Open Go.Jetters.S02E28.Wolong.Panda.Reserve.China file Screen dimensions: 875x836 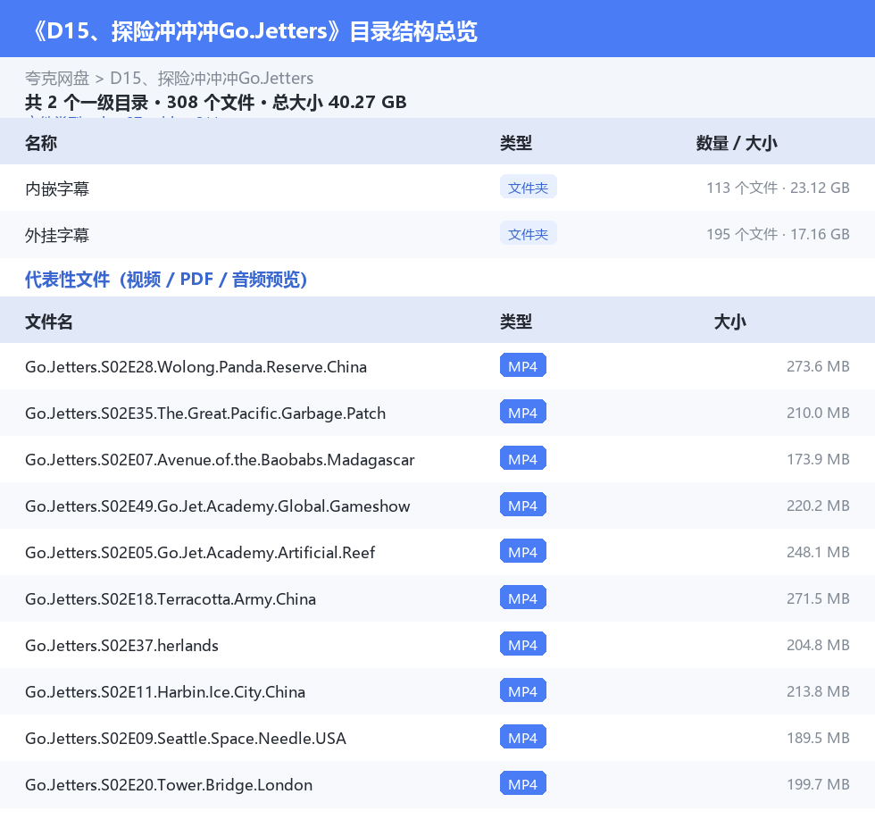(196, 367)
